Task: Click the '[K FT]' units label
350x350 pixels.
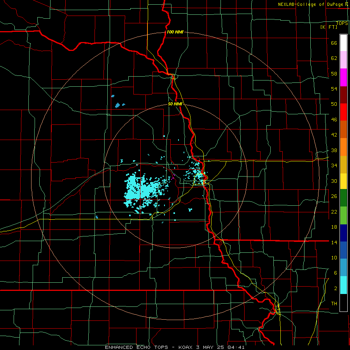Action: click(329, 27)
